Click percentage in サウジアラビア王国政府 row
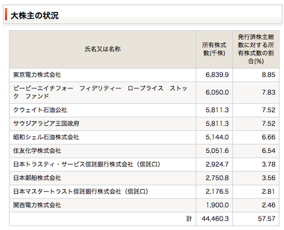This screenshot has height=230, width=284. (269, 123)
